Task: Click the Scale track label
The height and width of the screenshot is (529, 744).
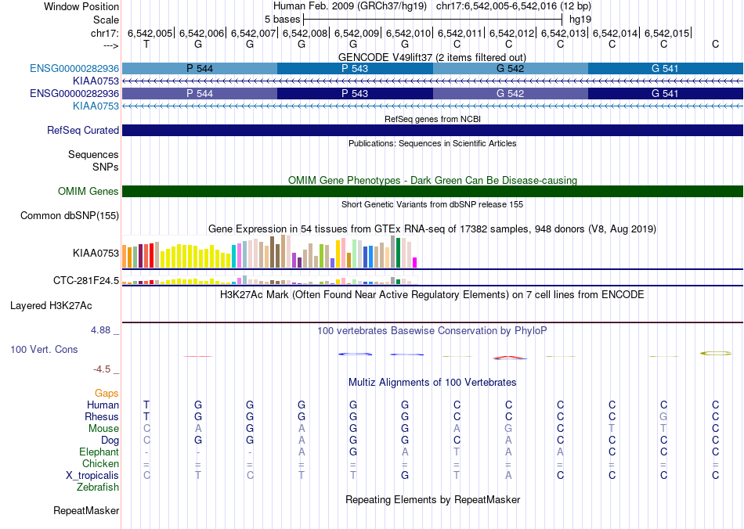Action: [x=106, y=20]
